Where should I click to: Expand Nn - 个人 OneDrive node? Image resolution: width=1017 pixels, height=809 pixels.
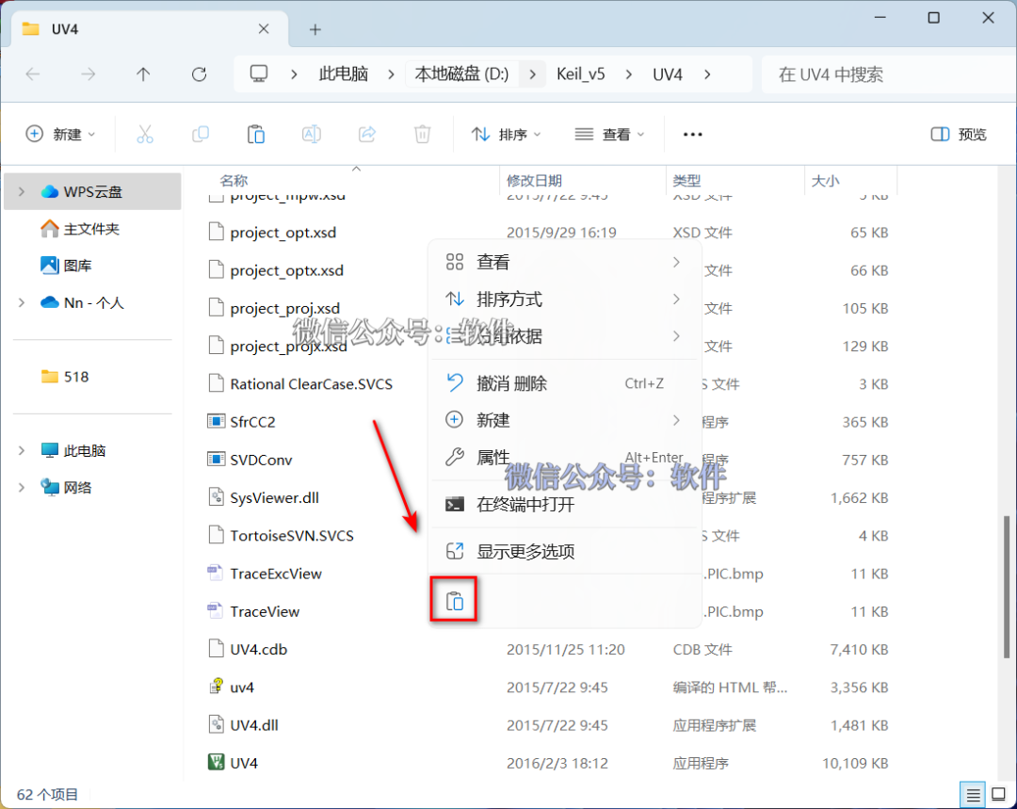coord(22,302)
